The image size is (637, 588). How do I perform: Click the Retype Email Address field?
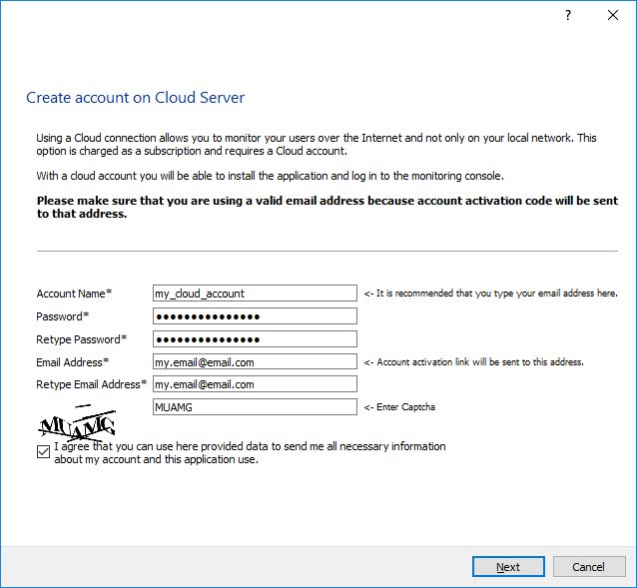[254, 384]
